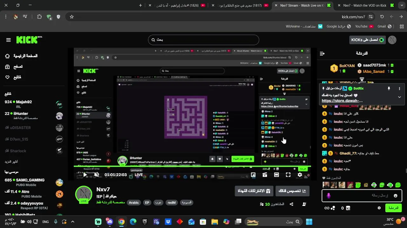Open the home page sidebar link
The width and height of the screenshot is (407, 228).
(x=21, y=56)
